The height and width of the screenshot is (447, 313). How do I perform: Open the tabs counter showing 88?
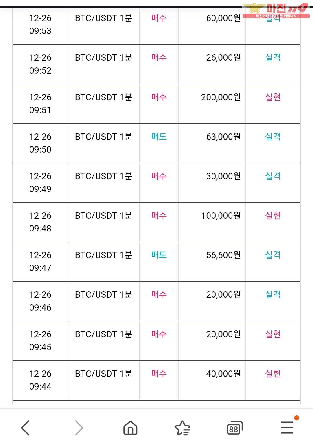[235, 428]
